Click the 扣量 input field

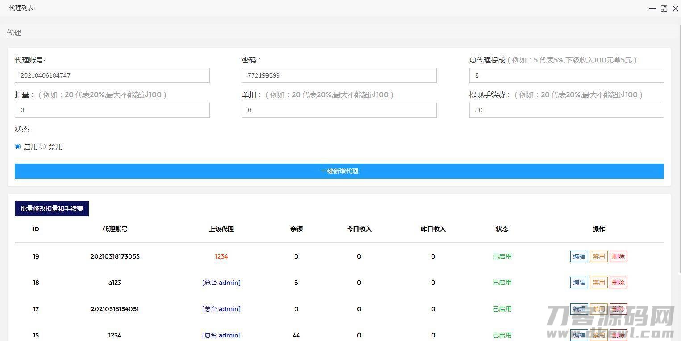(112, 110)
